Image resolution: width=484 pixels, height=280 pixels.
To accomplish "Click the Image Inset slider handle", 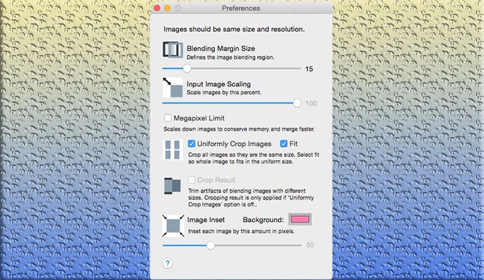I will coord(211,245).
